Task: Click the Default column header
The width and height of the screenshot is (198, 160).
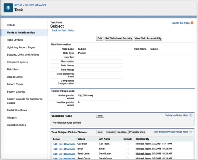Action: (x=127, y=139)
